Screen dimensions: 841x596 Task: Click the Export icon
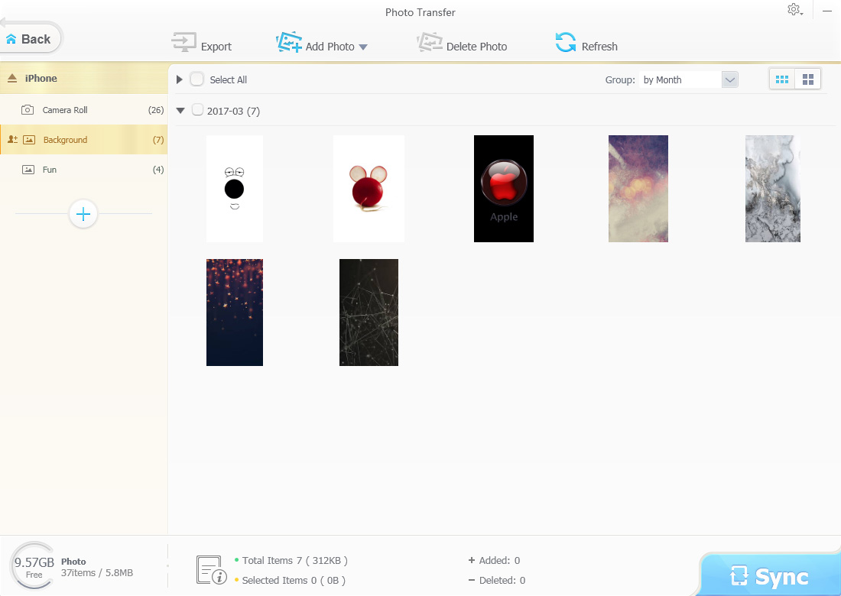click(184, 42)
